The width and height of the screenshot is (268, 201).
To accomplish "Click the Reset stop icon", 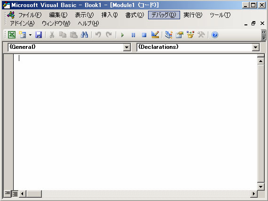I will click(144, 35).
